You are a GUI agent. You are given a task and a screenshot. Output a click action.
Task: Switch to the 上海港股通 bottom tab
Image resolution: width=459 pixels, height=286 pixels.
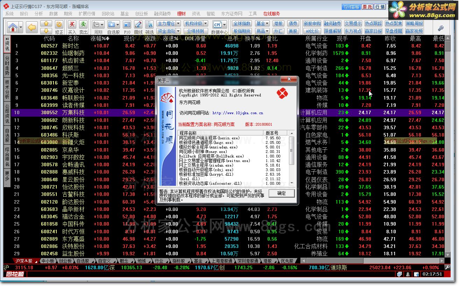tap(222, 261)
